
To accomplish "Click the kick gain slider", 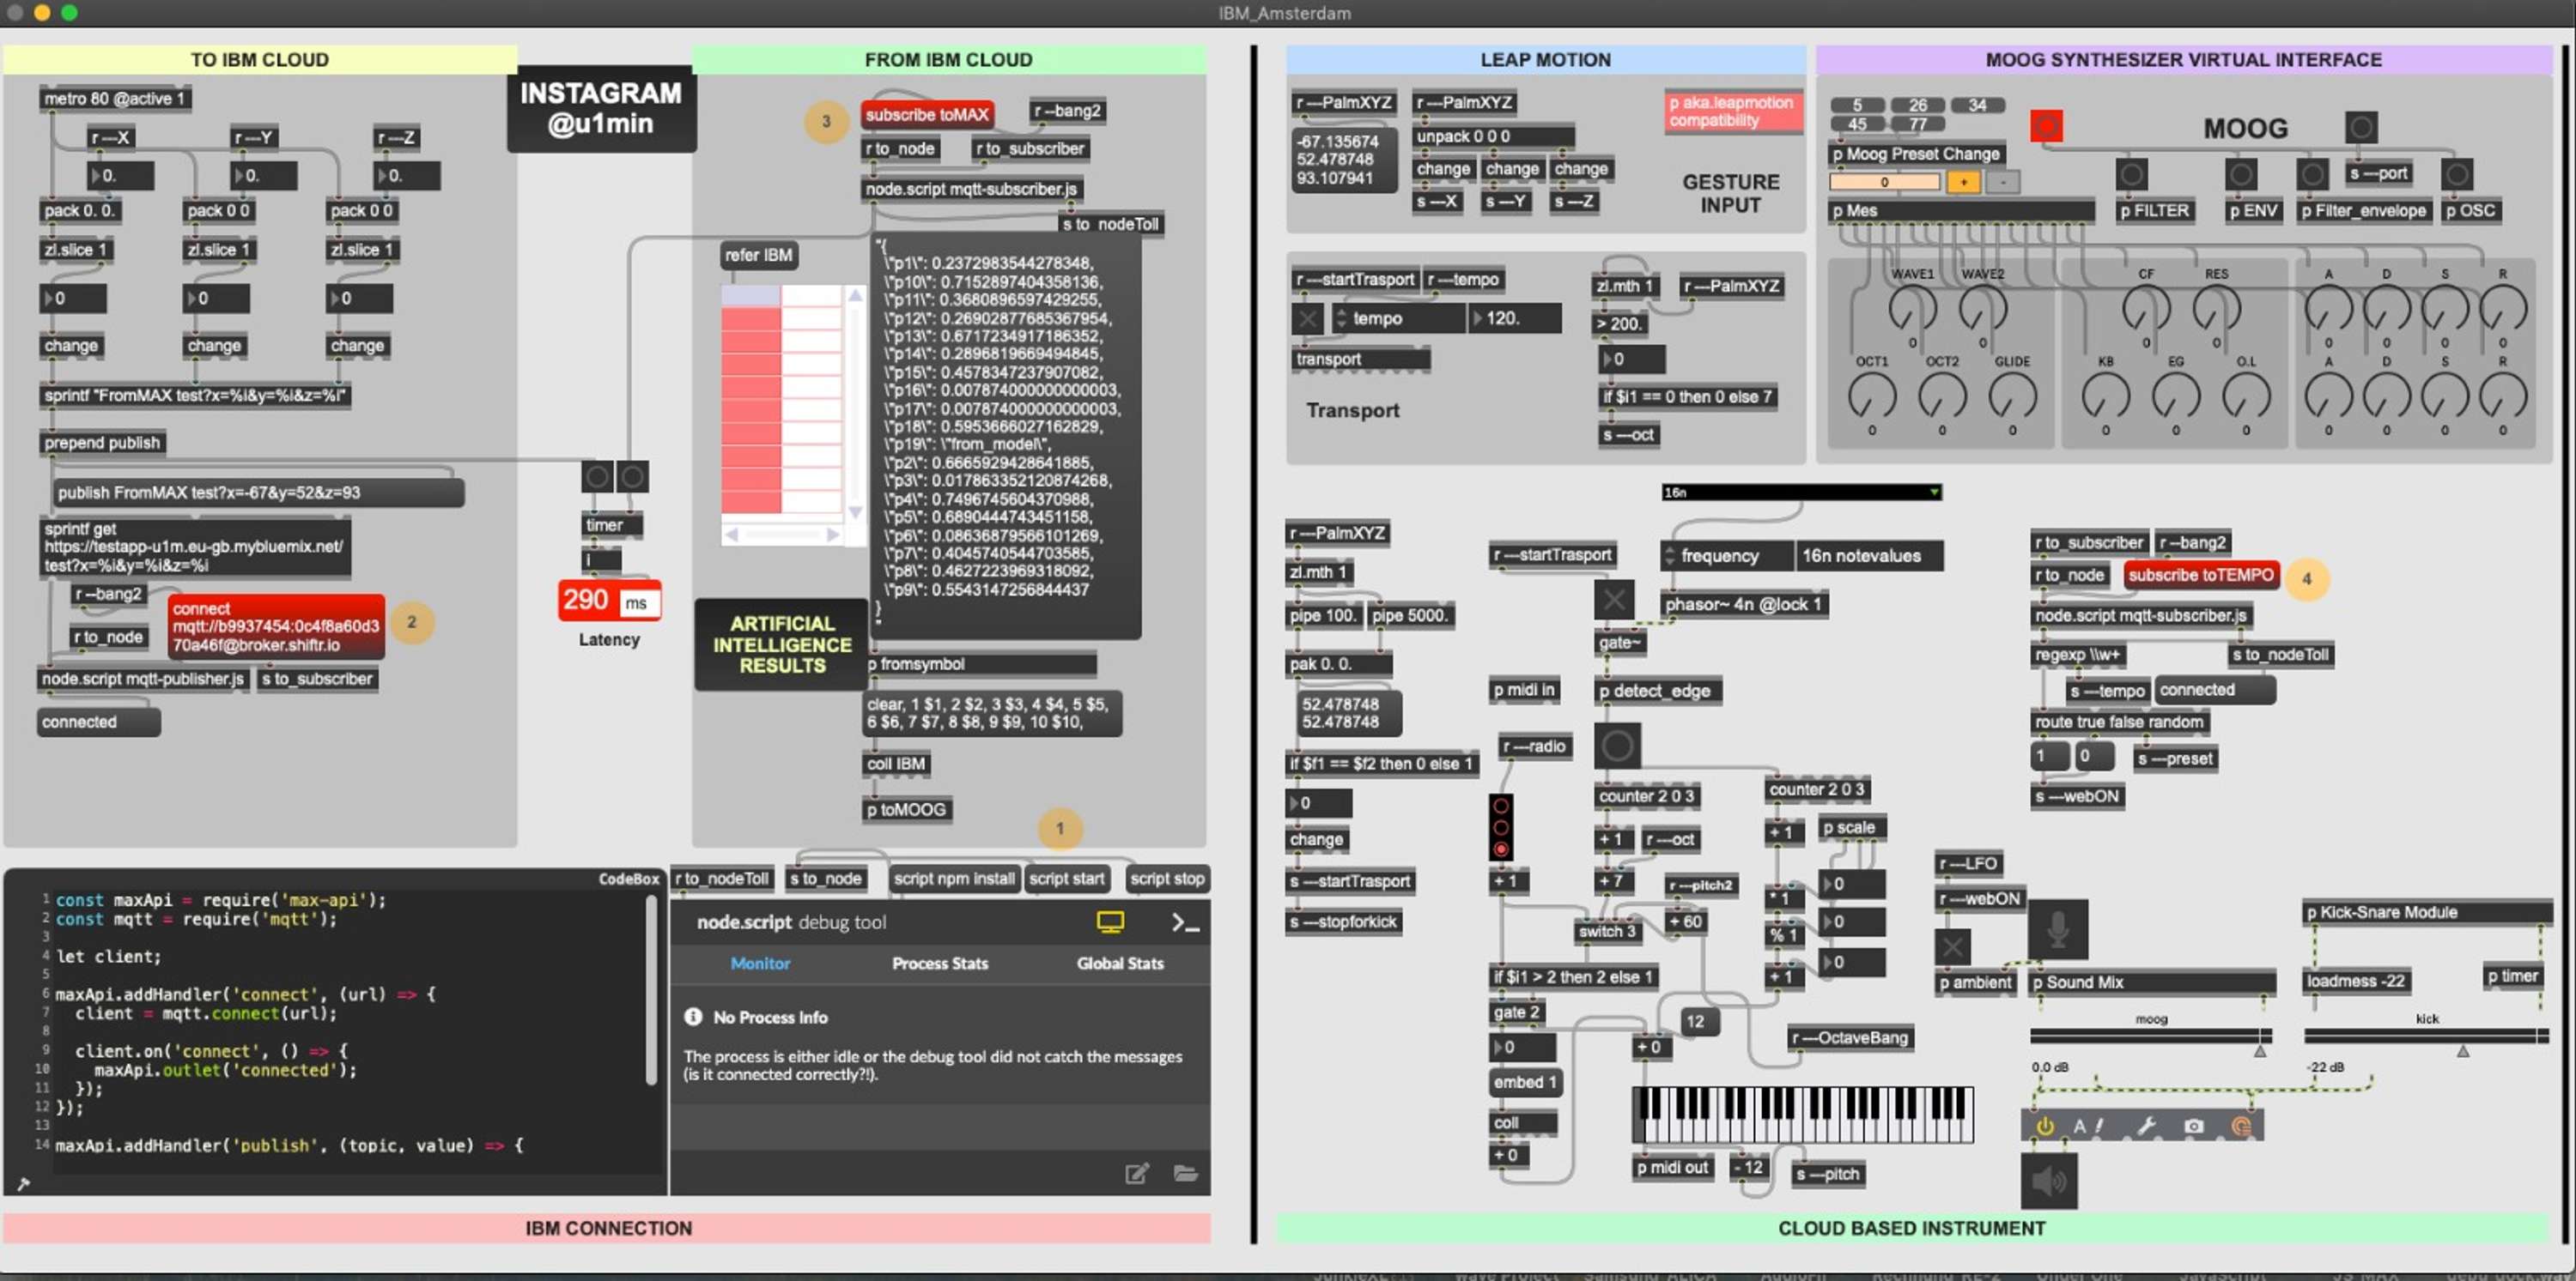I will tap(2426, 1038).
